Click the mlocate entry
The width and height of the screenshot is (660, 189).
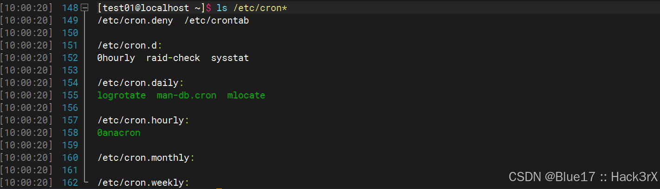coord(246,96)
